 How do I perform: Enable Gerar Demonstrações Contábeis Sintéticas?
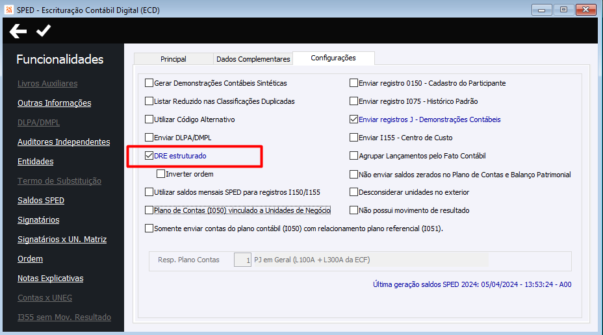[149, 83]
